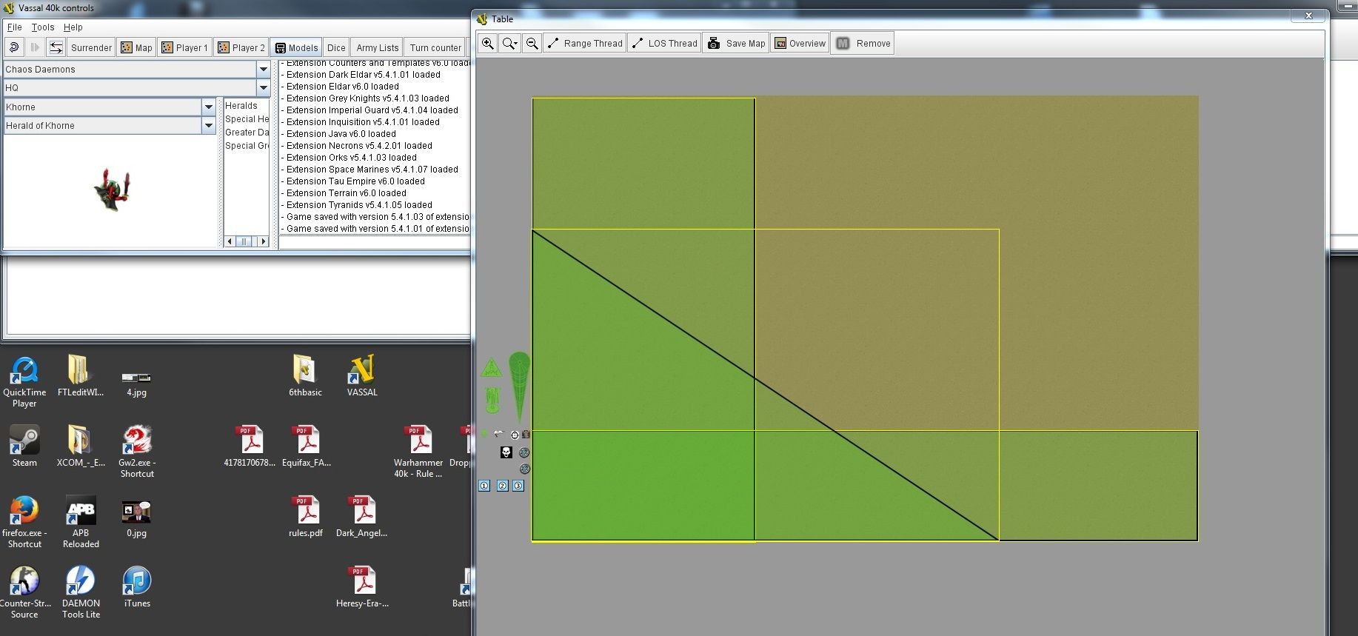Open the Player 2 window
The image size is (1358, 636).
tap(241, 47)
